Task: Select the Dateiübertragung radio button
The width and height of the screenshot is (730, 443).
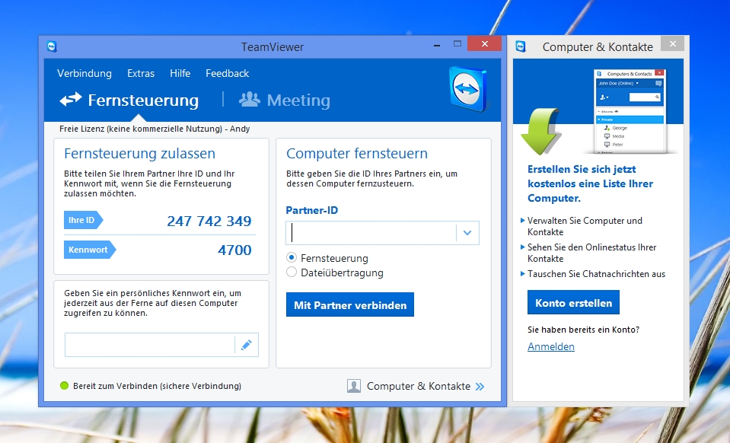Action: tap(292, 272)
